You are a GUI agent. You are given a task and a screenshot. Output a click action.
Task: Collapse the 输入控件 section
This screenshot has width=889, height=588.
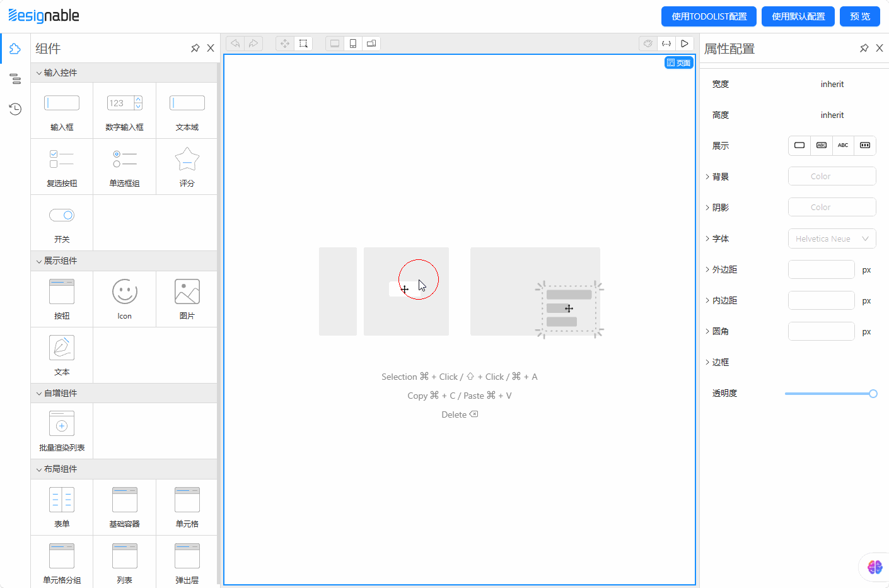pos(124,73)
